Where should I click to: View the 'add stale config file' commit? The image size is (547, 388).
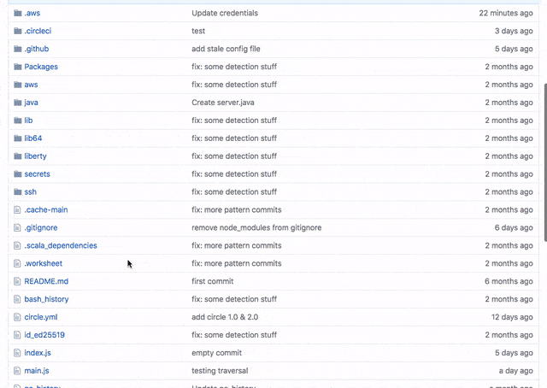(226, 49)
